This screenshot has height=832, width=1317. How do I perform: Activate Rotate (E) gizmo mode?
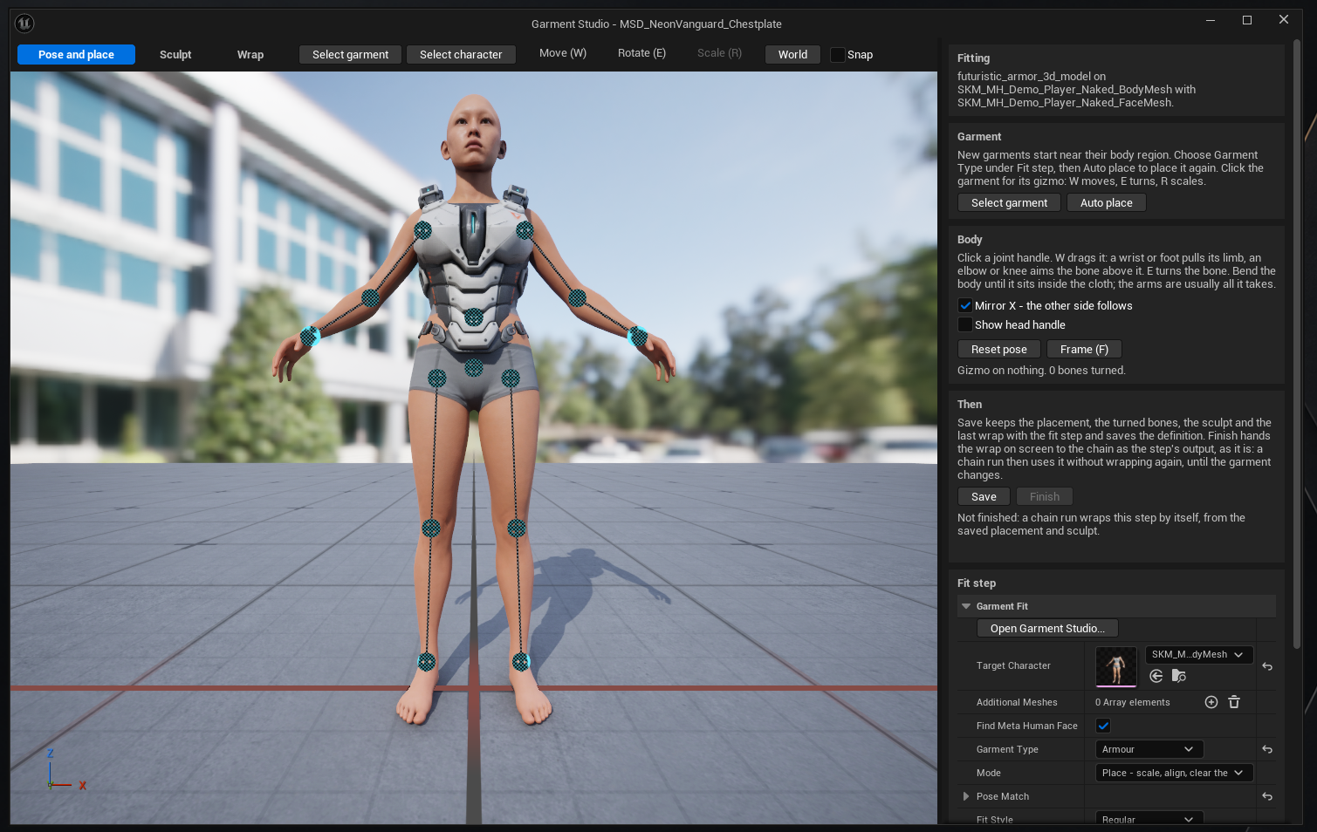(x=641, y=53)
